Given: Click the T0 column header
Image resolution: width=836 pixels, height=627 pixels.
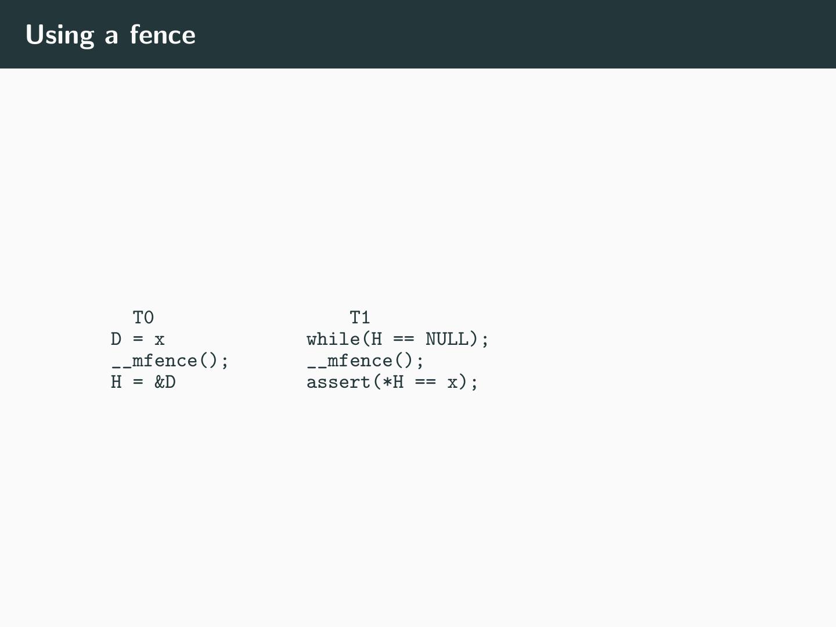Looking at the screenshot, I should point(143,318).
